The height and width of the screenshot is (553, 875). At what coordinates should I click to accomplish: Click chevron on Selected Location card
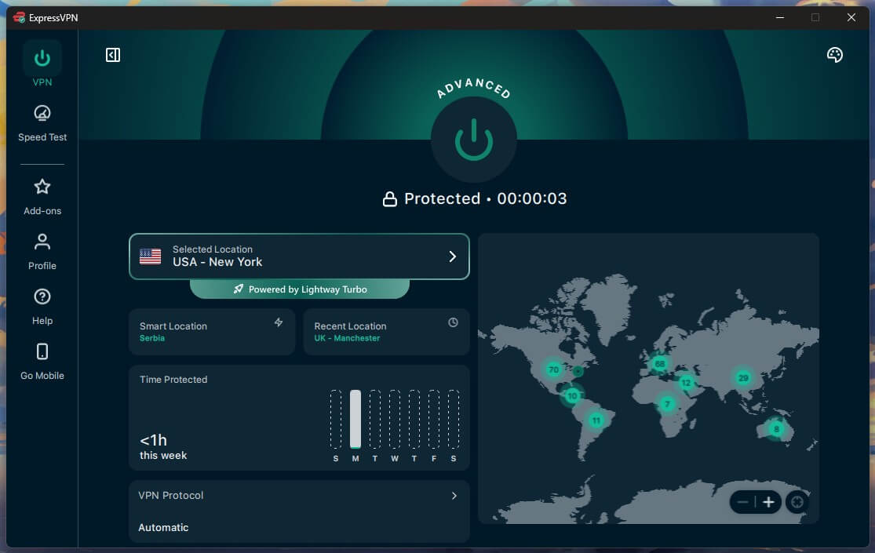pyautogui.click(x=453, y=256)
